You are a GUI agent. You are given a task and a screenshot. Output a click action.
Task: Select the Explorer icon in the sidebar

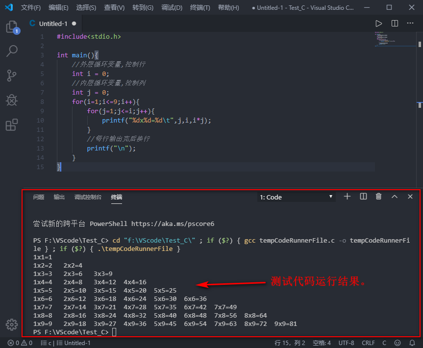point(12,27)
